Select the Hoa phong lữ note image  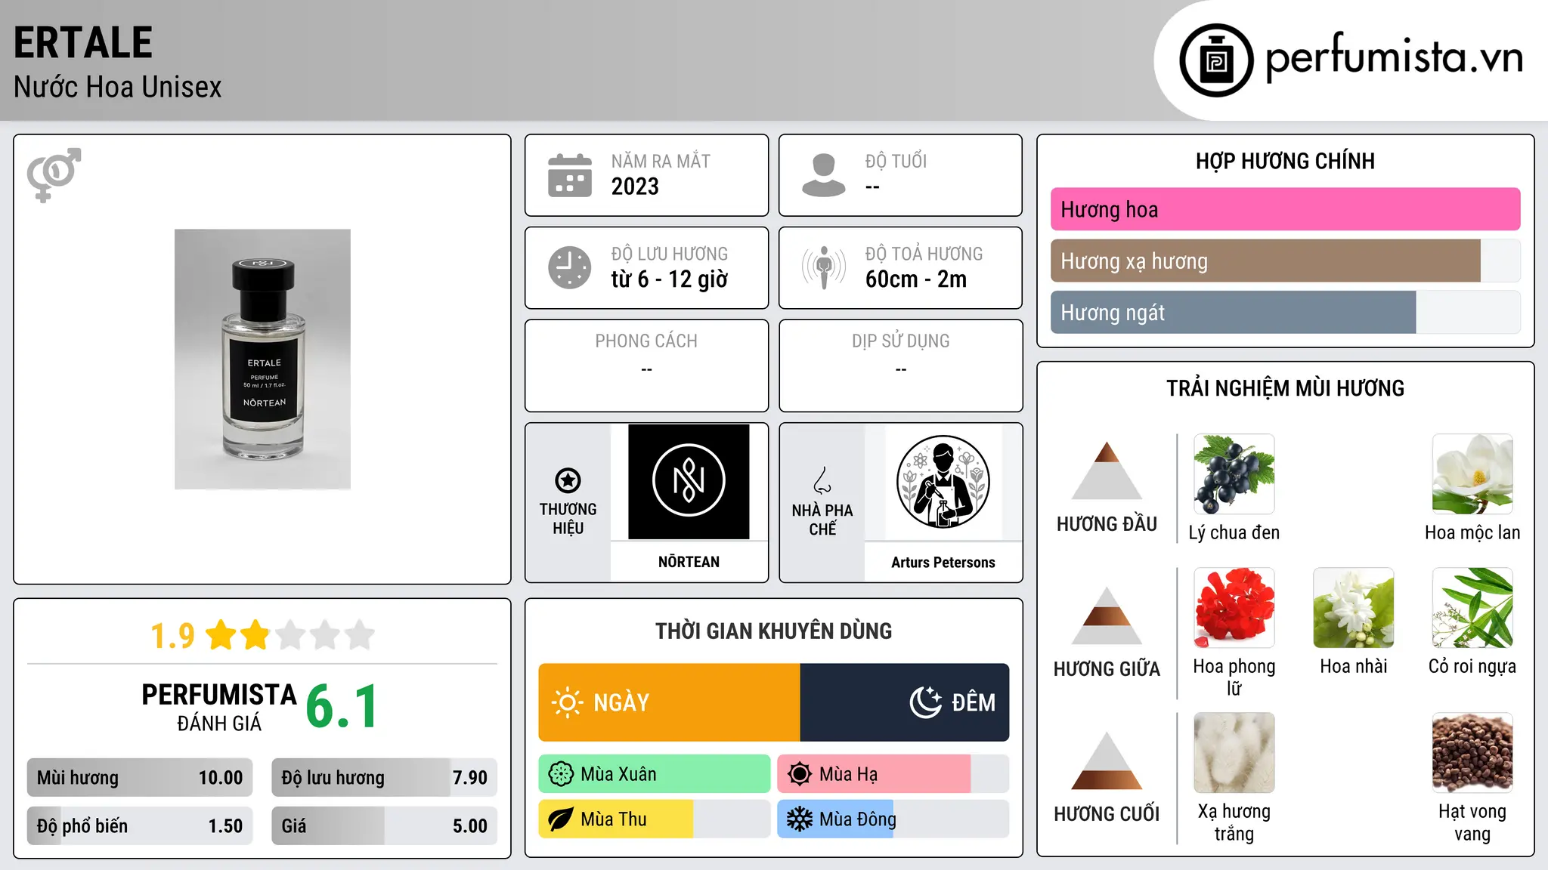click(1234, 608)
